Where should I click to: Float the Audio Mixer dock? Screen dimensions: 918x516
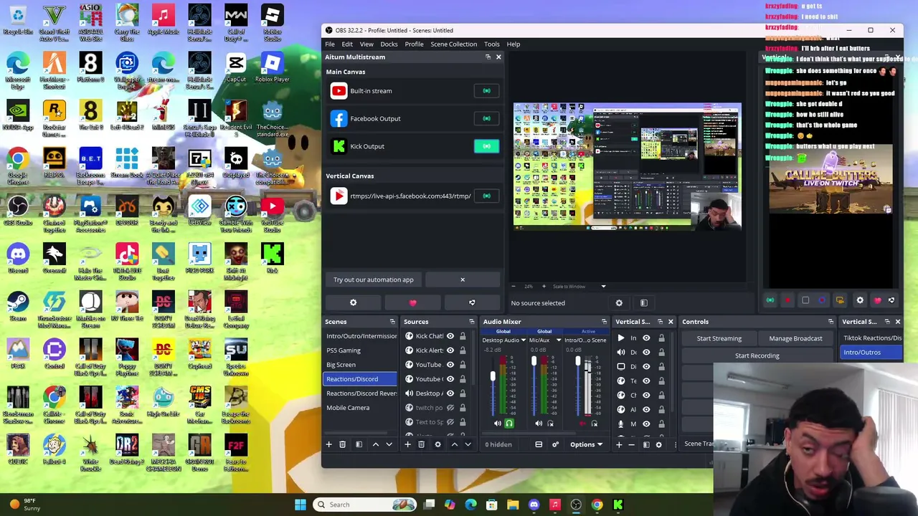point(604,322)
